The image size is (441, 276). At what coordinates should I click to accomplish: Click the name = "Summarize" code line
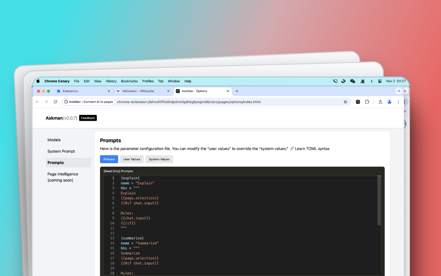[x=140, y=243]
